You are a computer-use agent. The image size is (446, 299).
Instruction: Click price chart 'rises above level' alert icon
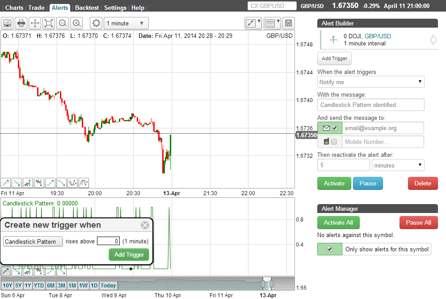coord(6,183)
